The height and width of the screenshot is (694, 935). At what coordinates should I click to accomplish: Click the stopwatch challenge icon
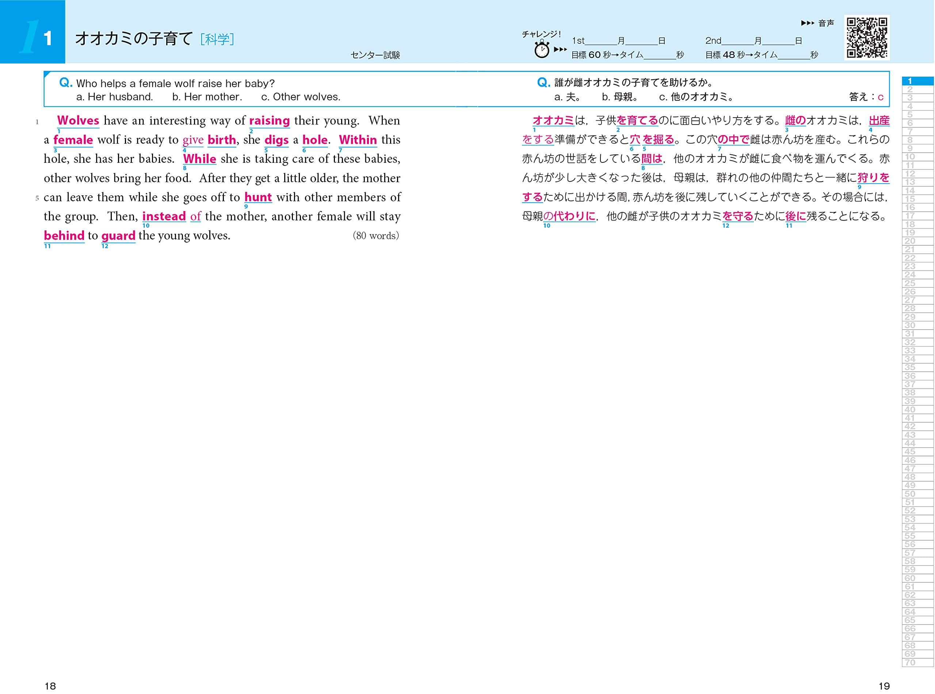tap(542, 50)
